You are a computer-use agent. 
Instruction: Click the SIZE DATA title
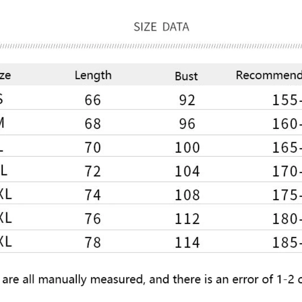(x=161, y=27)
